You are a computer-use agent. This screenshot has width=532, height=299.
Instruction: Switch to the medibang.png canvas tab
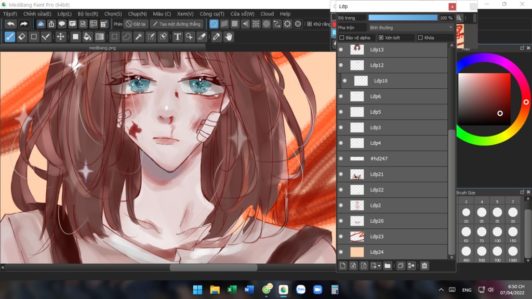tap(102, 48)
